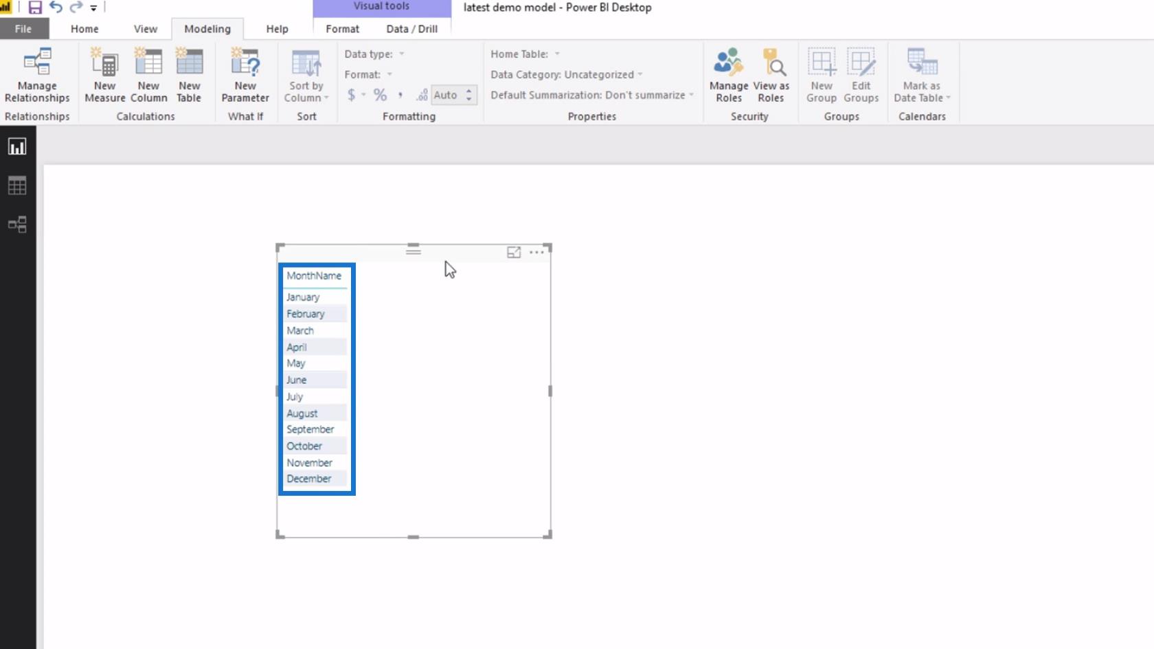Apply thousands separator format

(400, 95)
